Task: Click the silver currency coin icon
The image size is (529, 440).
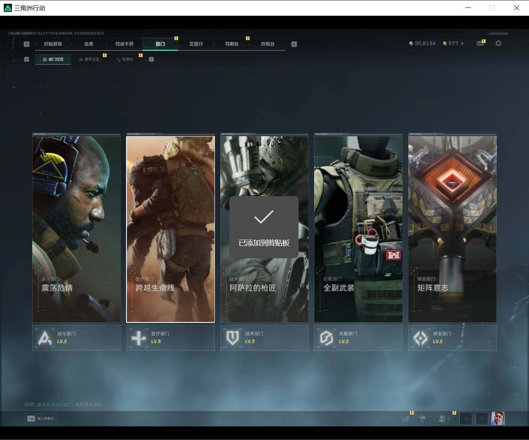Action: click(x=411, y=43)
